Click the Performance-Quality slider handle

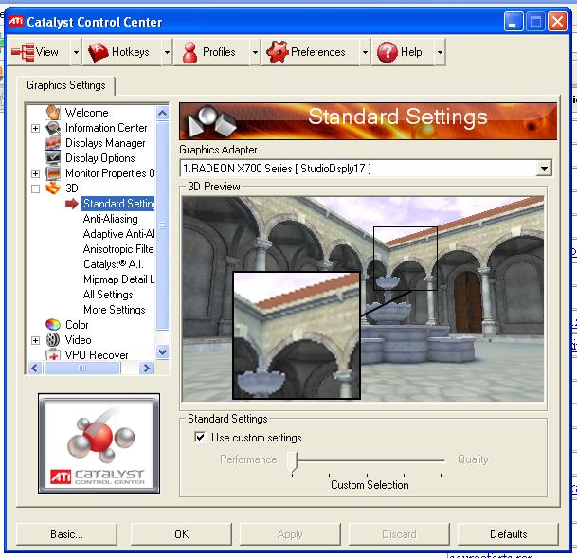tap(292, 461)
